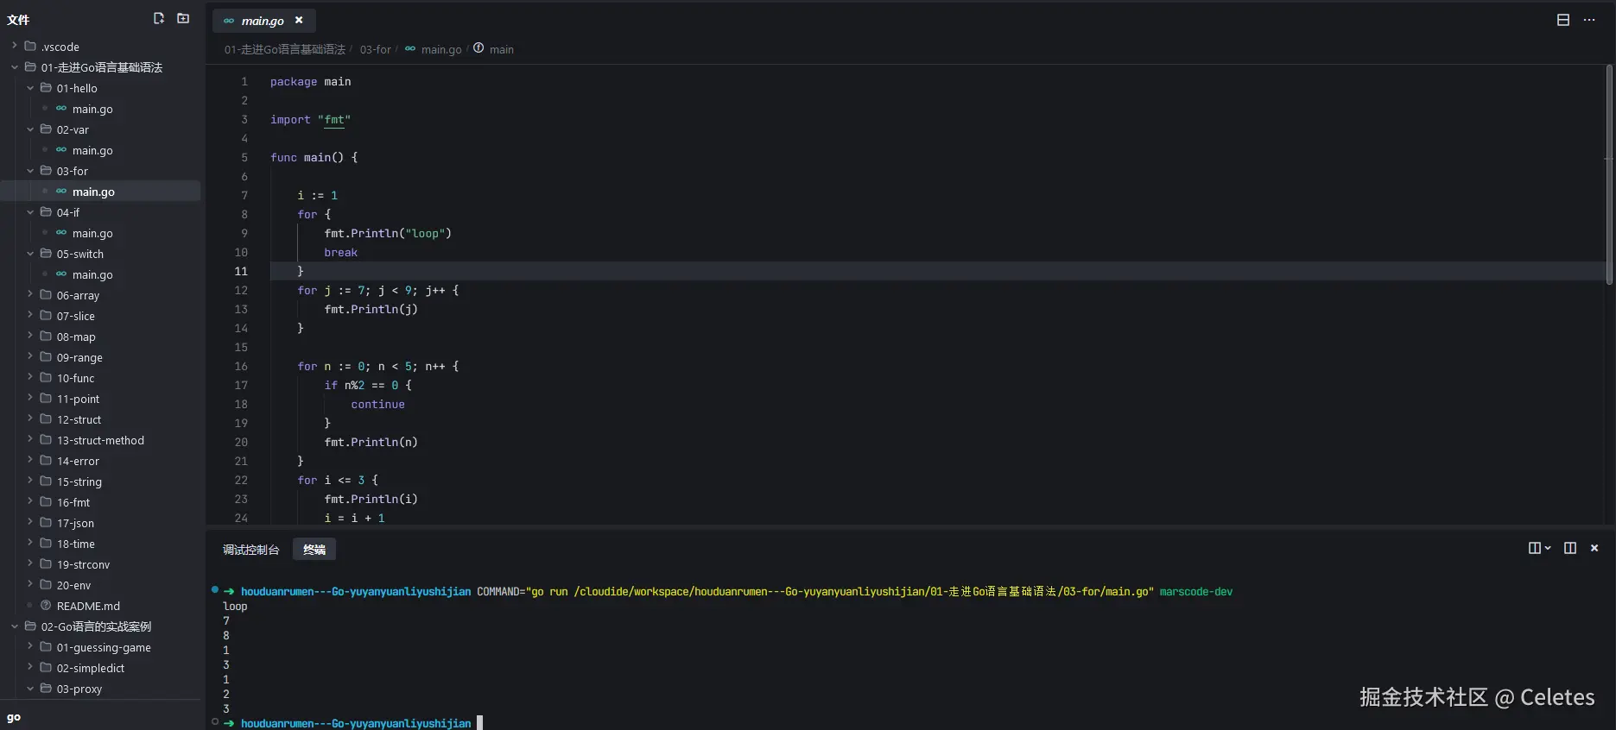The width and height of the screenshot is (1616, 730).
Task: Expand the 07-slice folder
Action: click(30, 315)
